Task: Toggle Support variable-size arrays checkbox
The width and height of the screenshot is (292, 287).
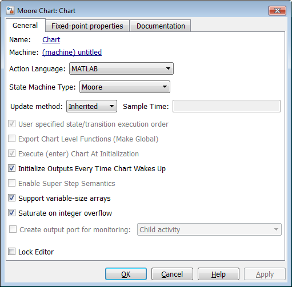Action: (11, 198)
